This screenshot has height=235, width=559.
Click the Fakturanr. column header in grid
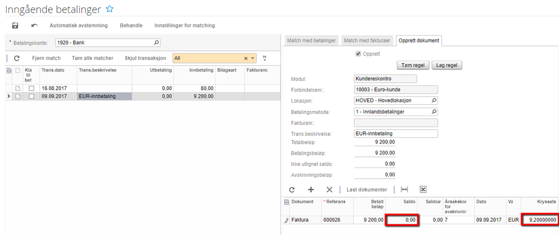click(262, 75)
